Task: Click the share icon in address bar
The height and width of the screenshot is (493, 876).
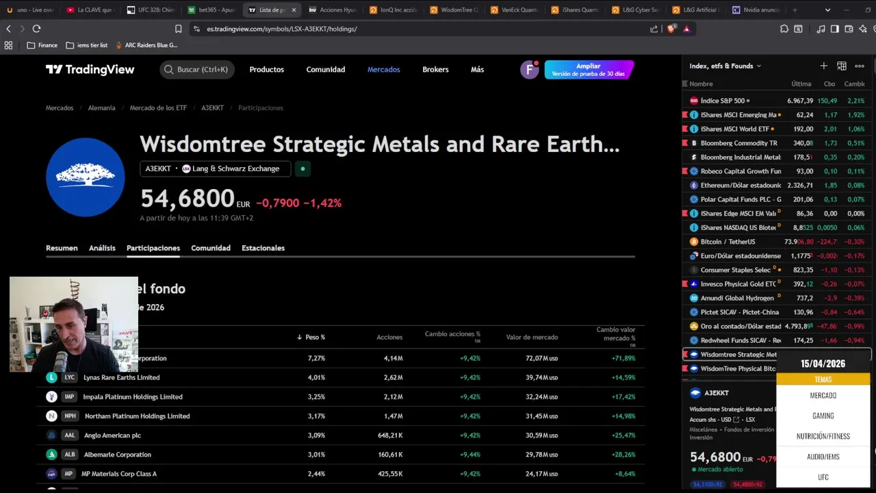Action: (x=654, y=29)
